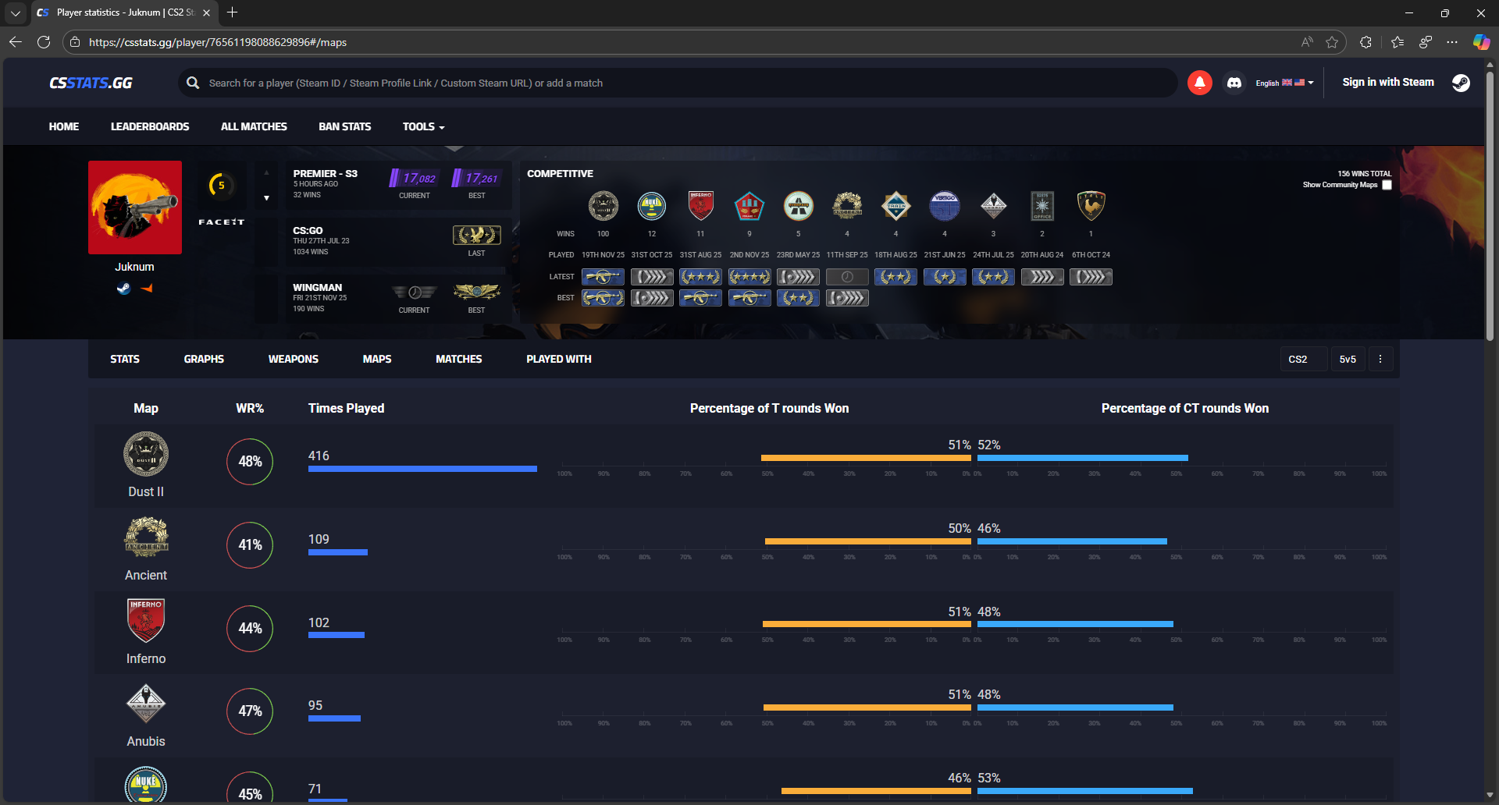Open the English language selector
This screenshot has width=1499, height=805.
[x=1284, y=83]
